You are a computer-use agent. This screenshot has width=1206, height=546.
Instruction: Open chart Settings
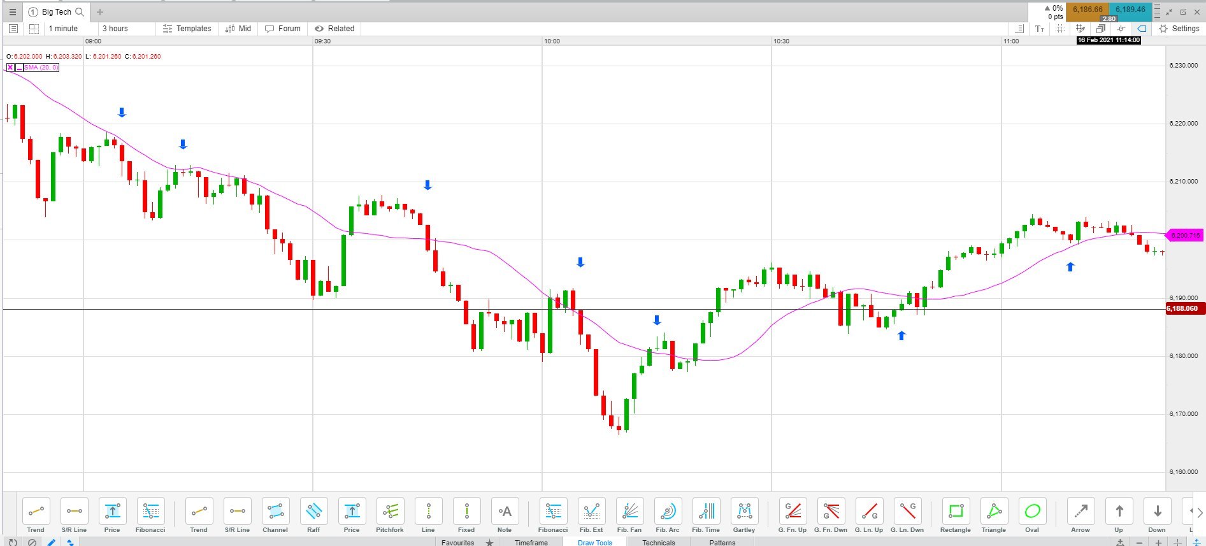point(1179,29)
